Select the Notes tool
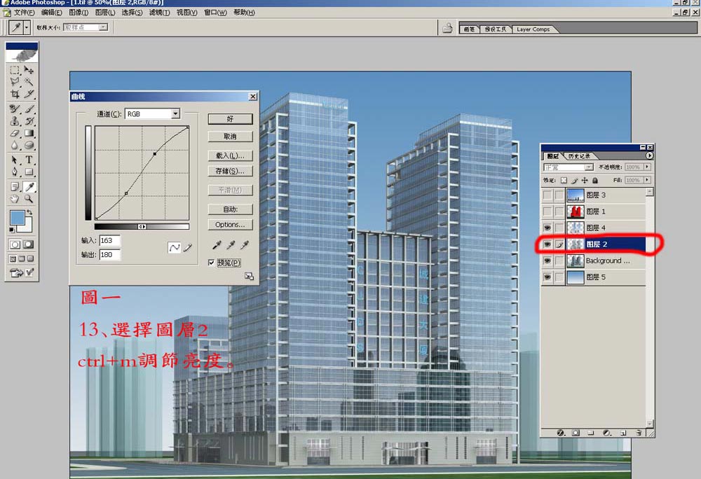701x479 pixels. [15, 186]
